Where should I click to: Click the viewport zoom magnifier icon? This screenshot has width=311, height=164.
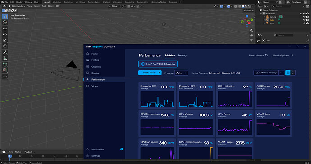pyautogui.click(x=252, y=31)
